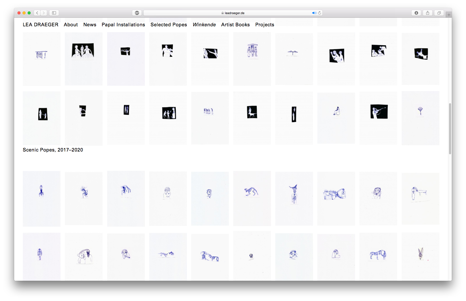Open the About menu item
466x301 pixels.
point(71,25)
